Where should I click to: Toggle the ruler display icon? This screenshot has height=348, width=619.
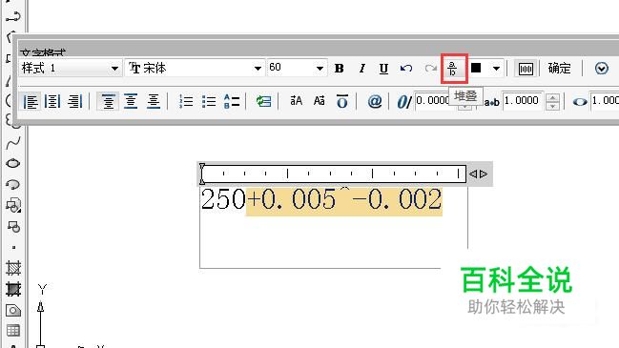pos(526,69)
